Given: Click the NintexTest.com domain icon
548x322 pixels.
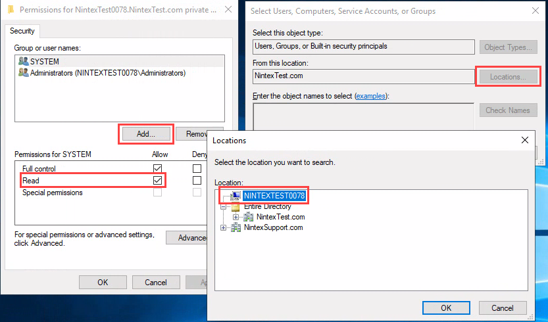Looking at the screenshot, I should pos(249,217).
